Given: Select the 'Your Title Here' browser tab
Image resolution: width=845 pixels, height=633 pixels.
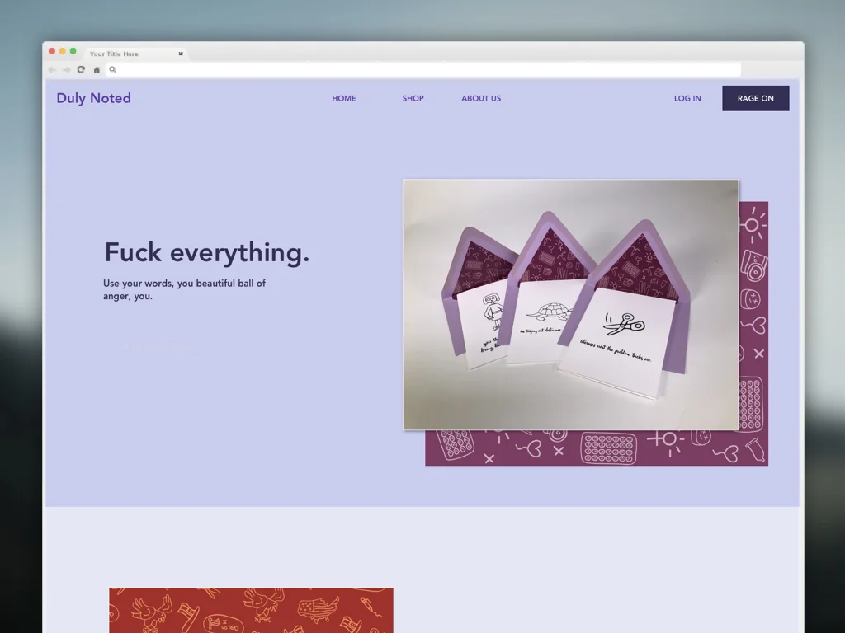Looking at the screenshot, I should tap(136, 54).
